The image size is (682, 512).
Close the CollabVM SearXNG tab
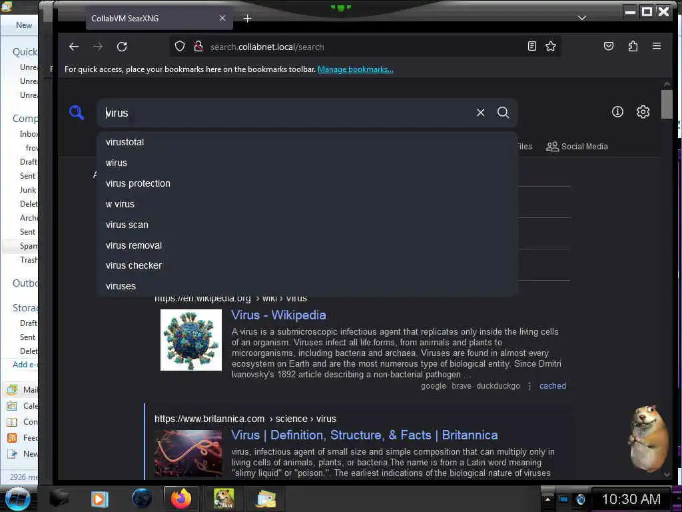(222, 18)
